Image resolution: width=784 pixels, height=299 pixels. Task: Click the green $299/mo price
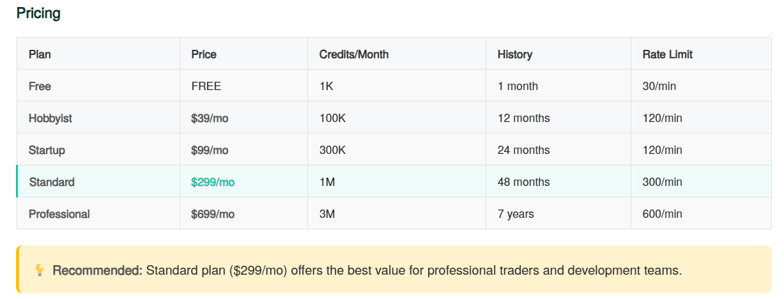[213, 182]
